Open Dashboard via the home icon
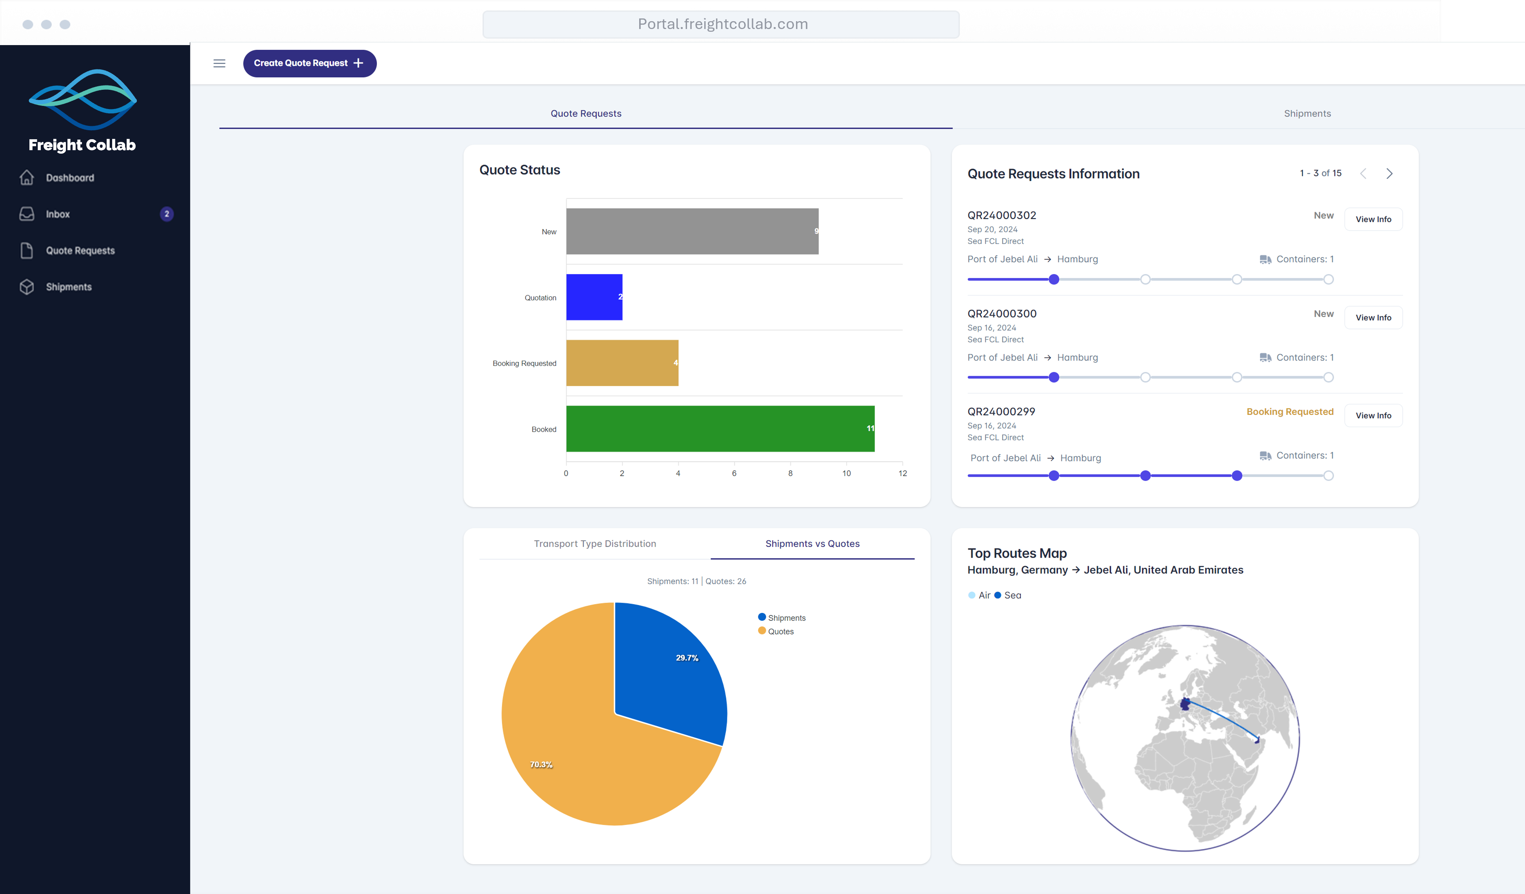This screenshot has width=1525, height=894. coord(27,177)
